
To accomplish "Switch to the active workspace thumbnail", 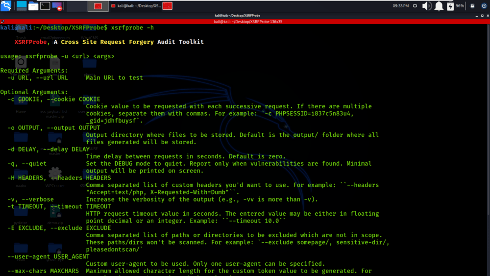I will (x=98, y=6).
